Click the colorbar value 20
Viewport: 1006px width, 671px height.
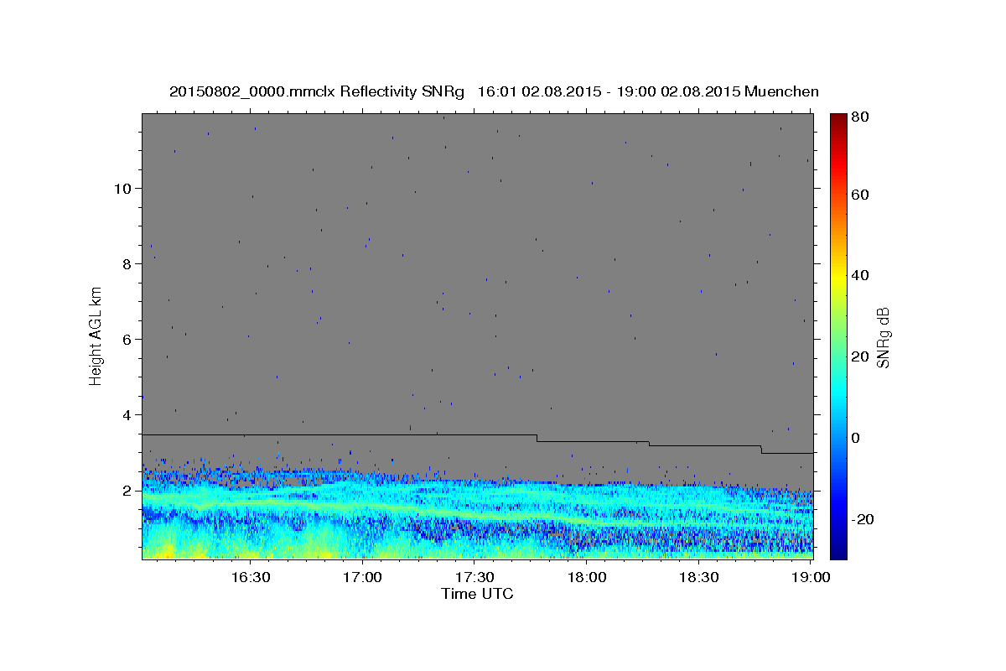860,356
